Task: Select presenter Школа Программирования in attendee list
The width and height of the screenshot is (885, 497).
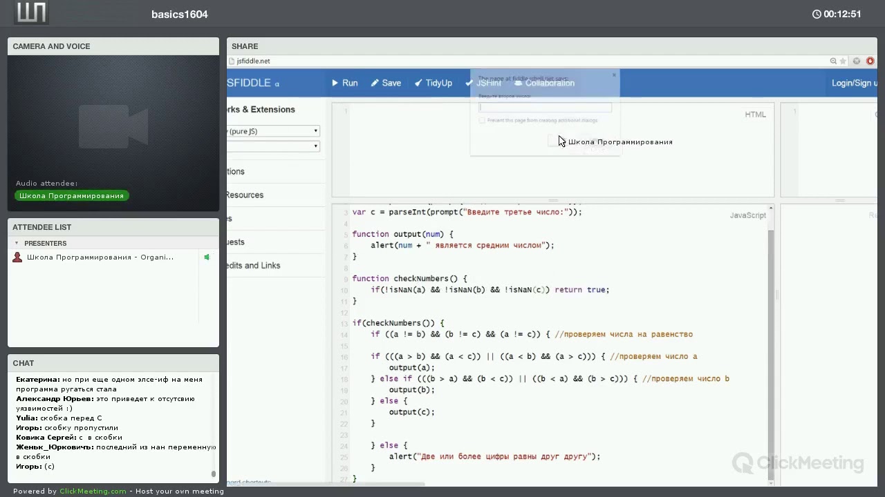Action: tap(100, 257)
